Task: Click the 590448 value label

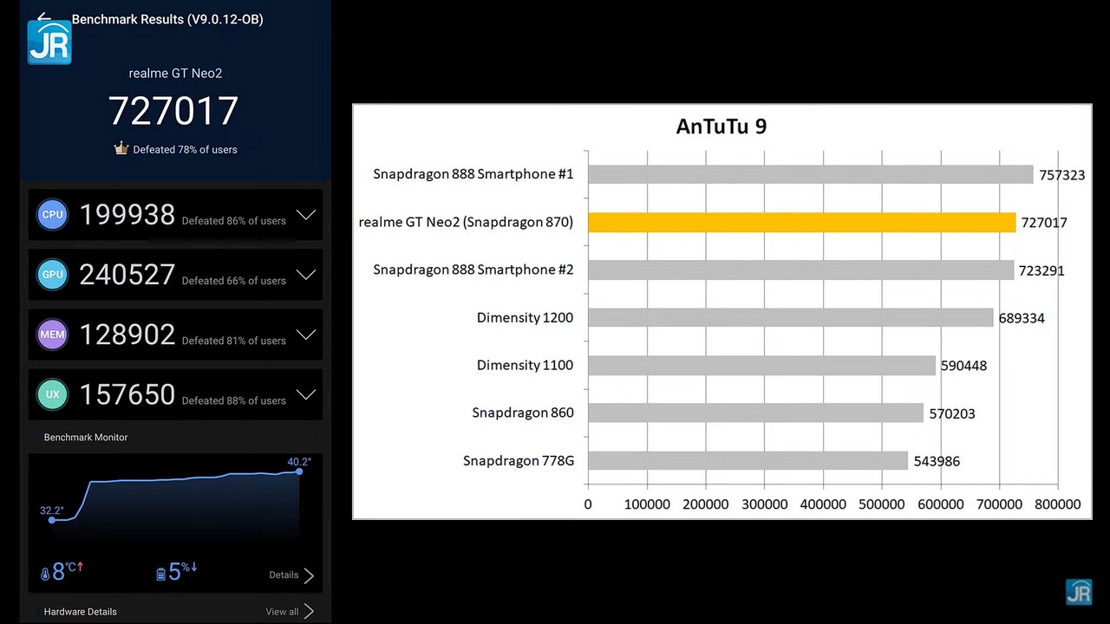Action: click(963, 366)
